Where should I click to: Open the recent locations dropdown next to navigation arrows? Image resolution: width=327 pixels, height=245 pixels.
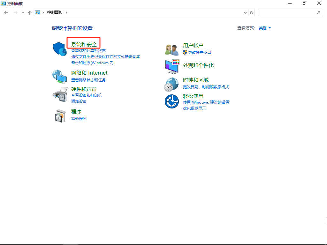click(x=23, y=12)
